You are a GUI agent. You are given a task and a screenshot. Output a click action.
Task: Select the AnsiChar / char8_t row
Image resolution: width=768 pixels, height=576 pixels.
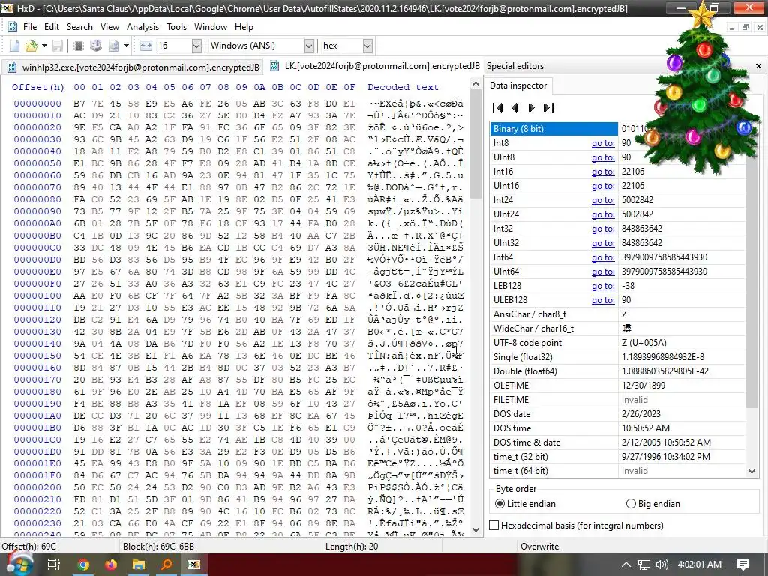tap(618, 314)
